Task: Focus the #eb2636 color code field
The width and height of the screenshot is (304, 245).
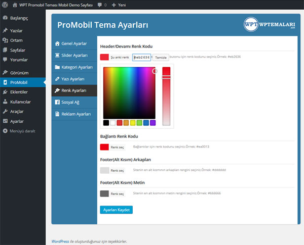Action: (141, 58)
